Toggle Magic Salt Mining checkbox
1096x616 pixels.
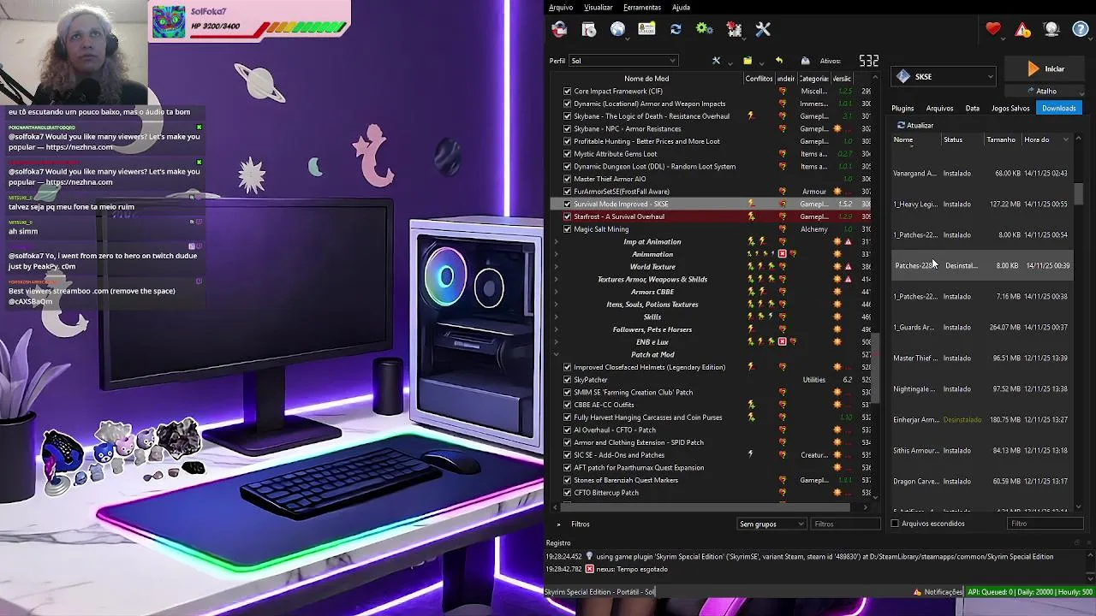[567, 229]
